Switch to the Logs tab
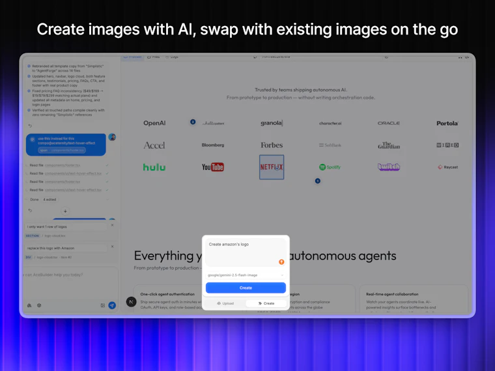 point(172,57)
